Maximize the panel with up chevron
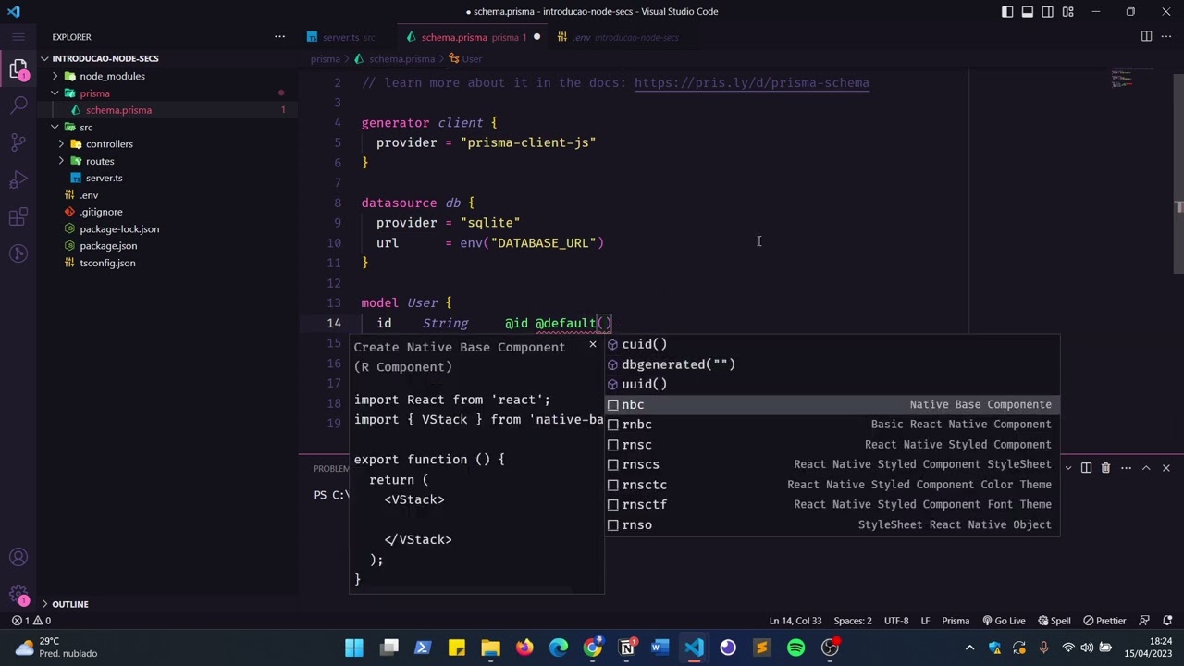The width and height of the screenshot is (1184, 666). click(x=1146, y=468)
